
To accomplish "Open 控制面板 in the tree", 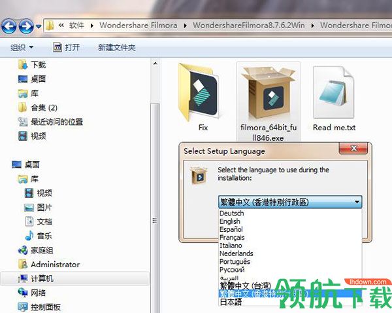I will (x=39, y=307).
